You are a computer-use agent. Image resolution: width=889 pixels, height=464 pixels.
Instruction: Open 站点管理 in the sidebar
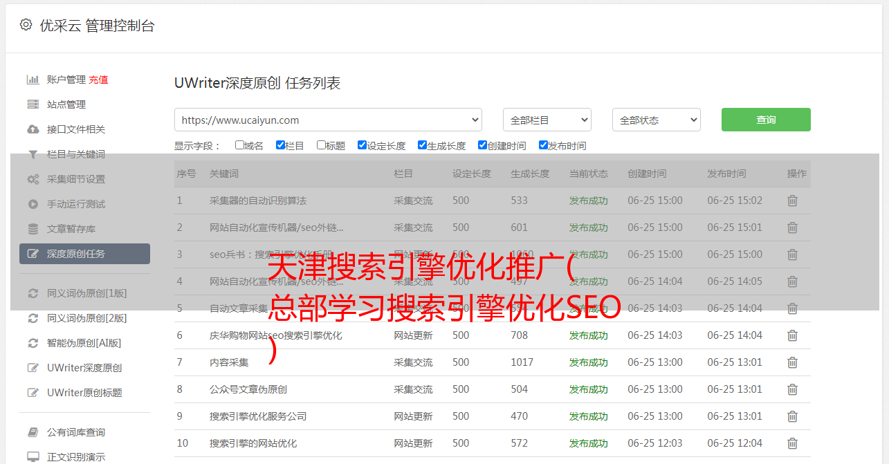coord(66,104)
